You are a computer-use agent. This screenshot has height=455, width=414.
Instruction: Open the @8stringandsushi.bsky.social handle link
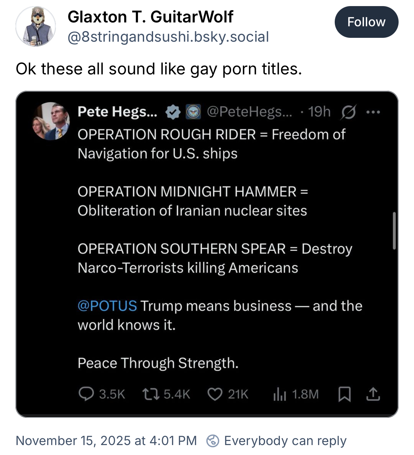[x=168, y=37]
